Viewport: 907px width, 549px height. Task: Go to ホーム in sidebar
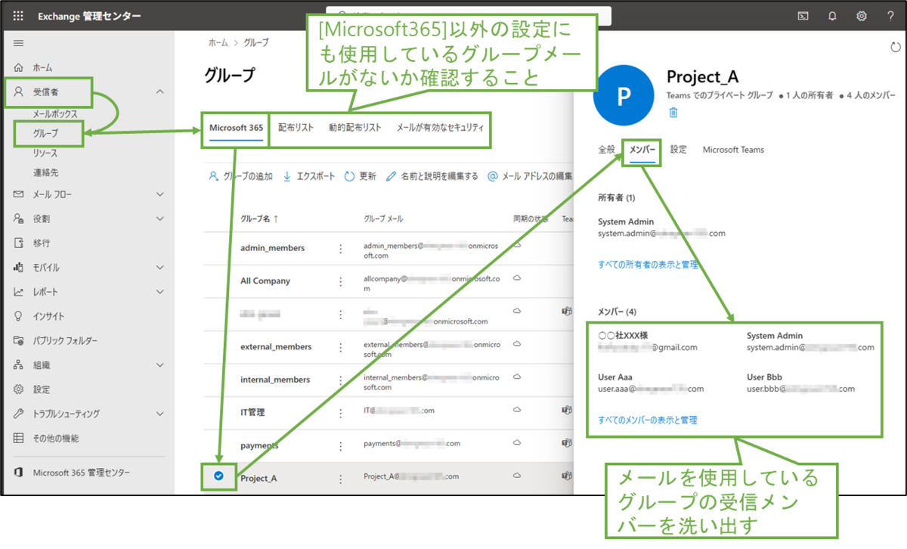coord(42,67)
